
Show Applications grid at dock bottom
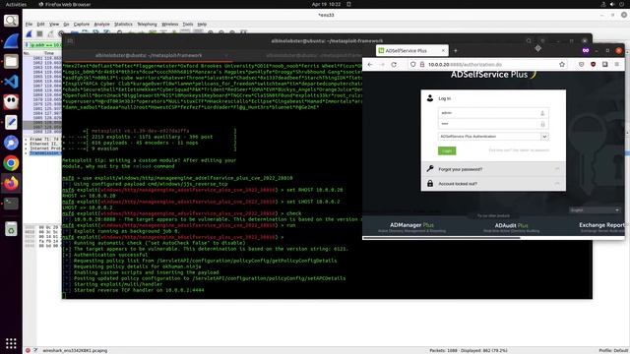pos(11,343)
